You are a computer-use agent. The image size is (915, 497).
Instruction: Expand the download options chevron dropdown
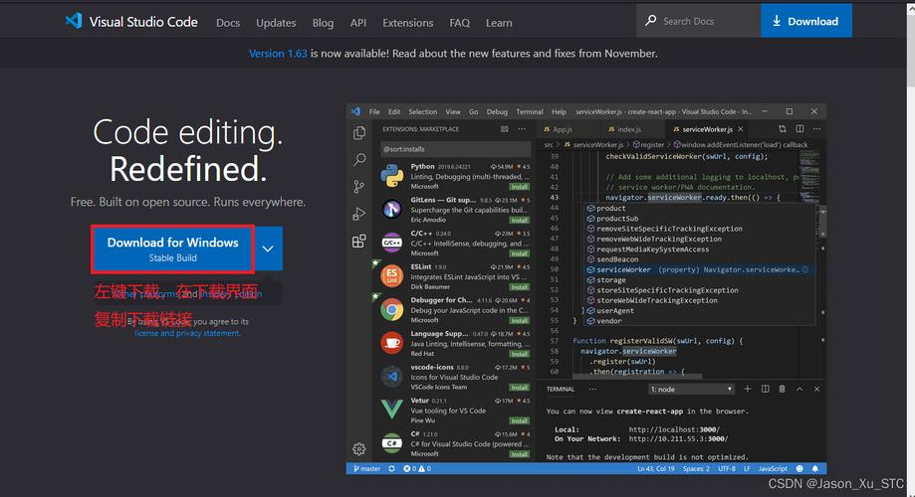click(x=269, y=248)
